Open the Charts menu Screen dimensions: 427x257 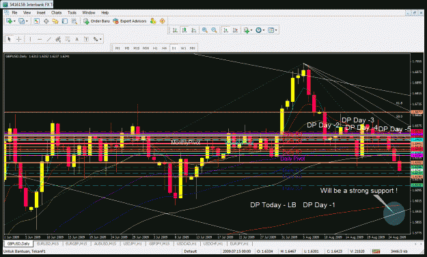click(57, 12)
